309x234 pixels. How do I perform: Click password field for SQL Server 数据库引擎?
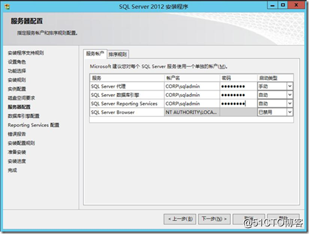pyautogui.click(x=238, y=95)
